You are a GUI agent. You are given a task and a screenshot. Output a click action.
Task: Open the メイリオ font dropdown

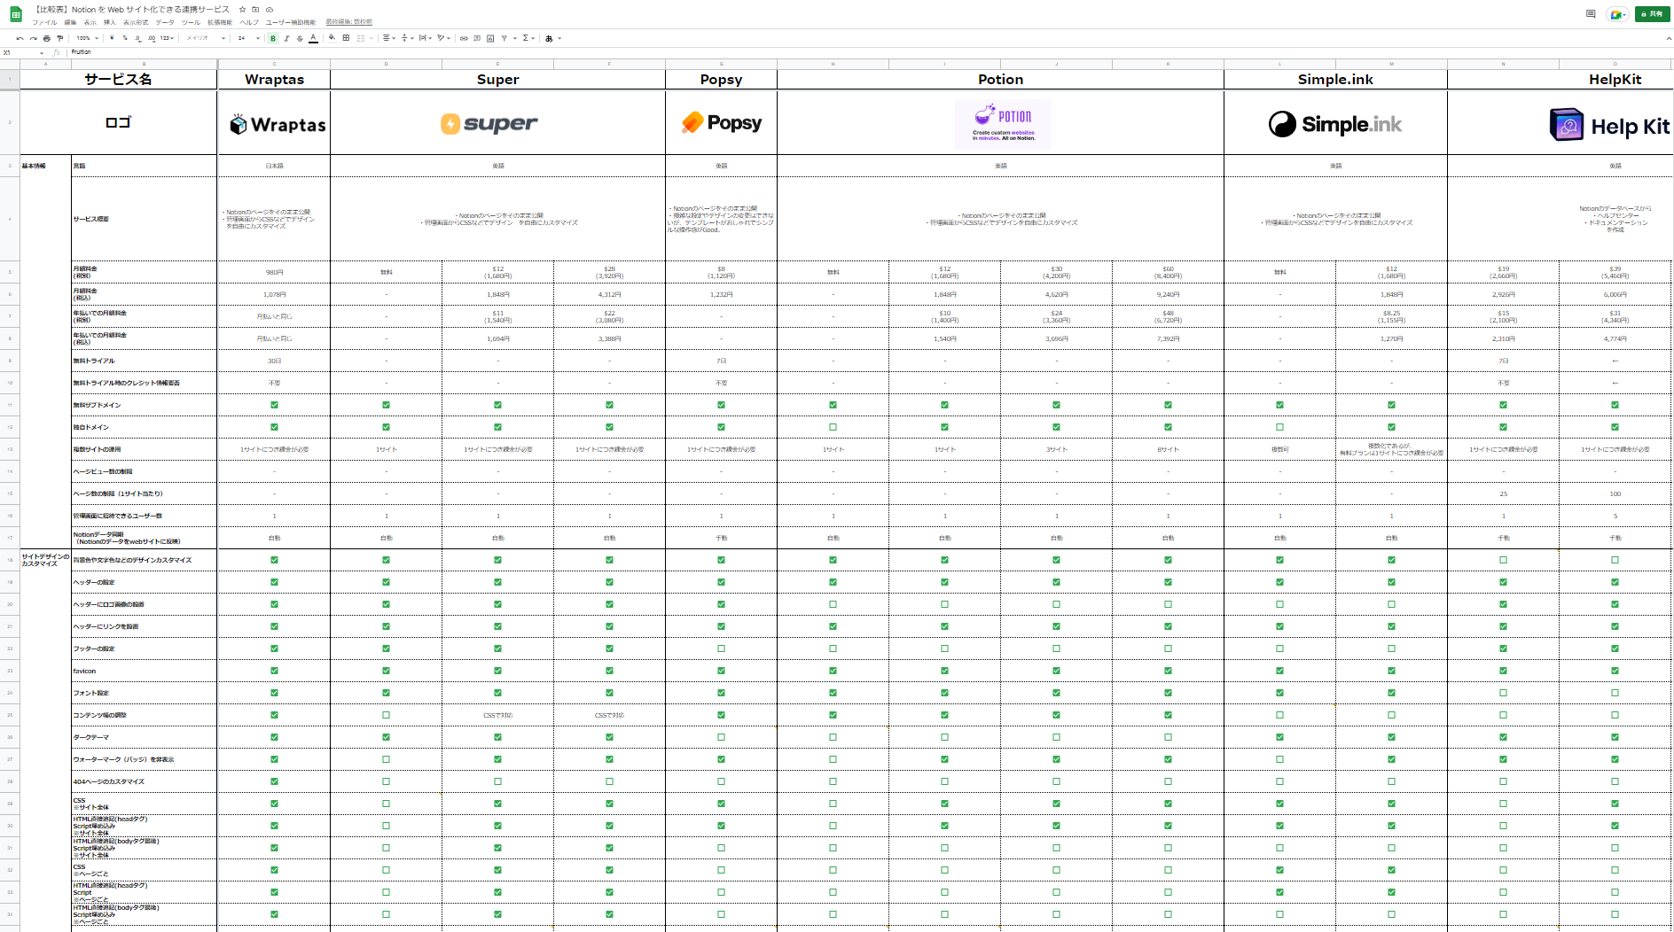click(205, 38)
